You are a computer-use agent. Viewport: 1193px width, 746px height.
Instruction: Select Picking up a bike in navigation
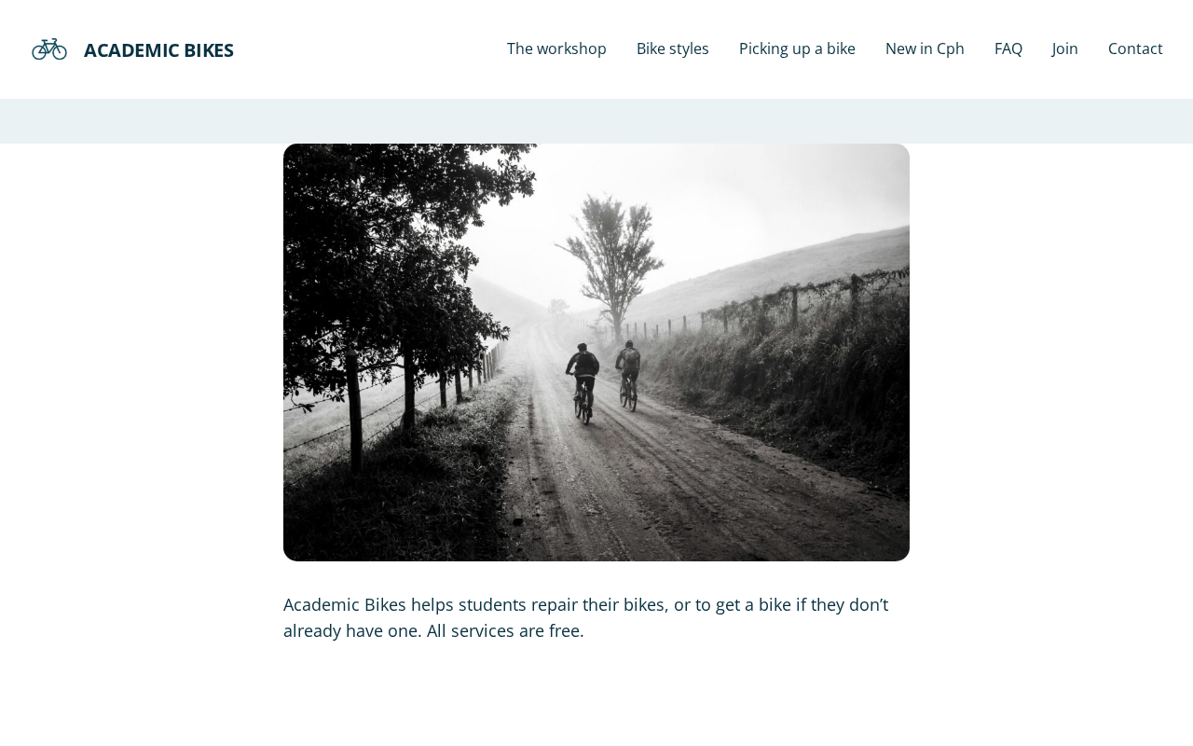[797, 48]
